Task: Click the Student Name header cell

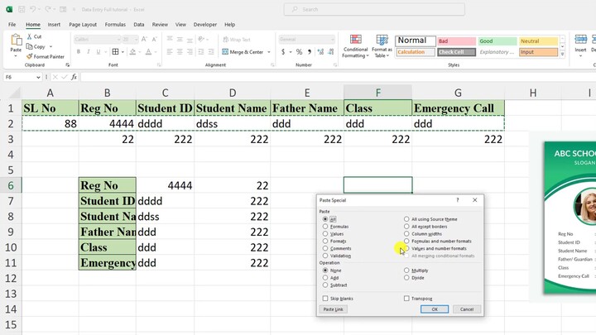Action: point(233,108)
